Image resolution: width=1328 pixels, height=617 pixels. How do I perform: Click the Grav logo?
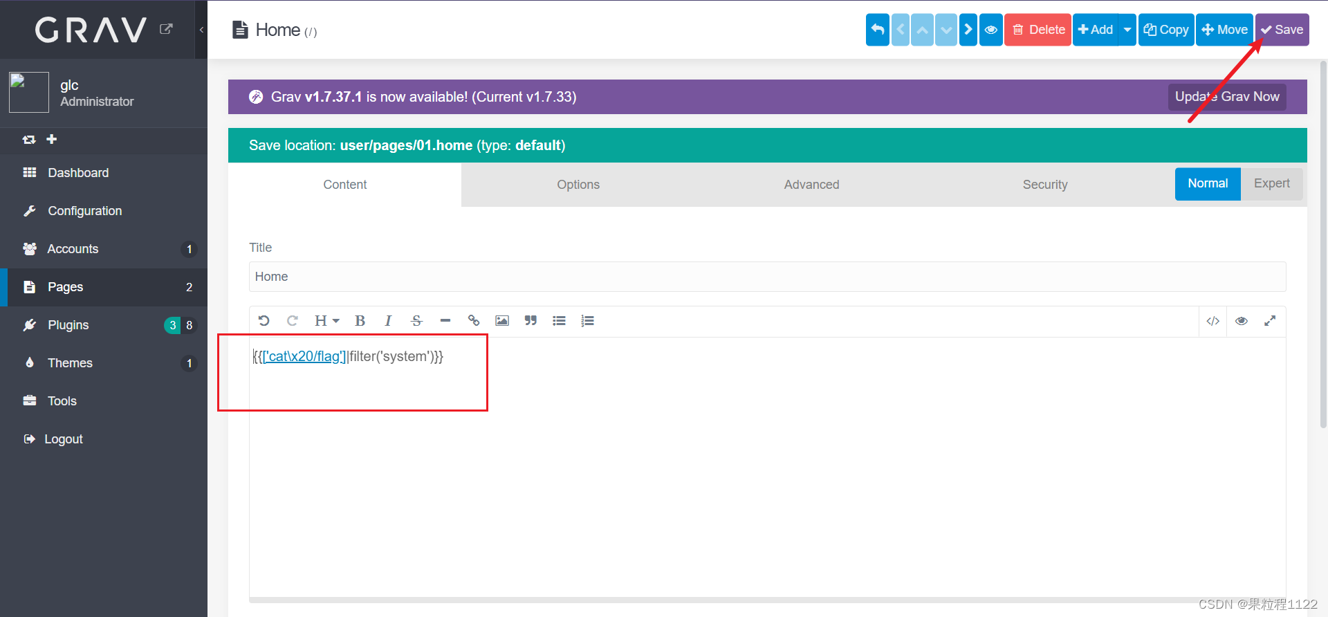pos(91,30)
